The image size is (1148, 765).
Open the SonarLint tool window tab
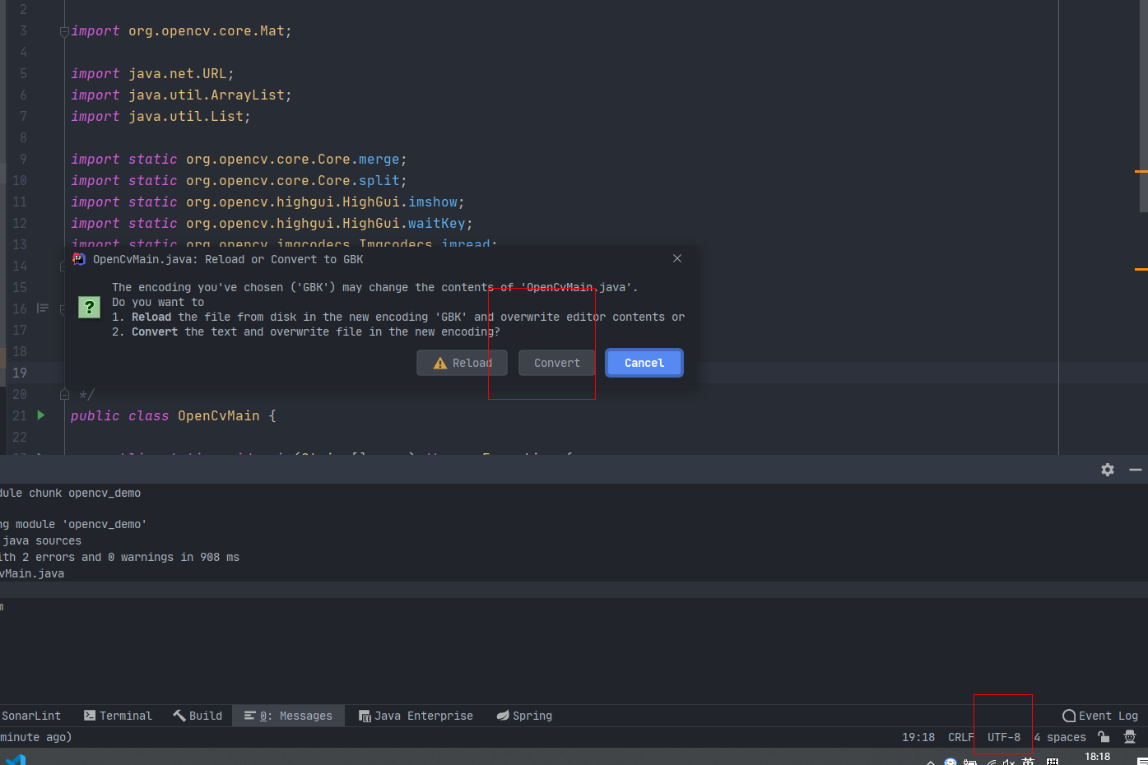coord(31,716)
